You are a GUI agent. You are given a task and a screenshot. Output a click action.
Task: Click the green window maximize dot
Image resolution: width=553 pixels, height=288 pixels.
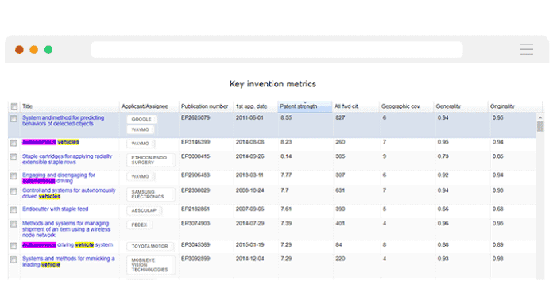coord(48,50)
